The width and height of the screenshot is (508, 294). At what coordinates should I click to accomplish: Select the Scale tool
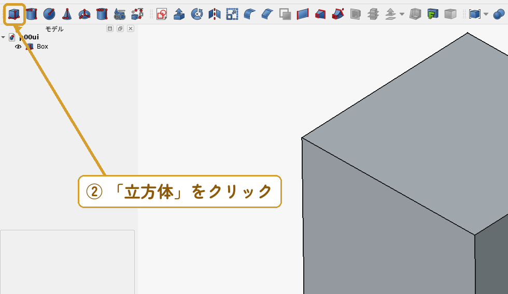(x=232, y=14)
